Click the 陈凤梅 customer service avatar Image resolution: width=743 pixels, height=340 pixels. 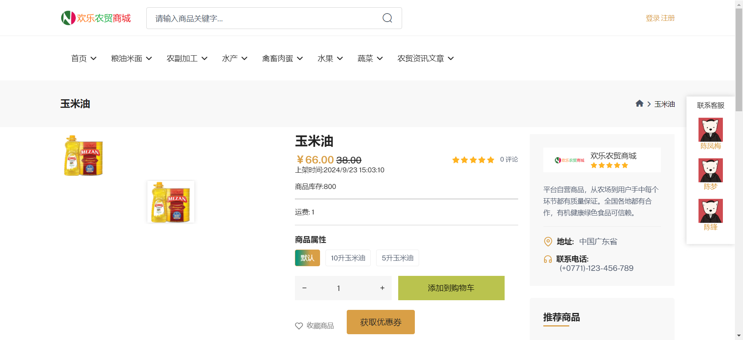click(710, 130)
